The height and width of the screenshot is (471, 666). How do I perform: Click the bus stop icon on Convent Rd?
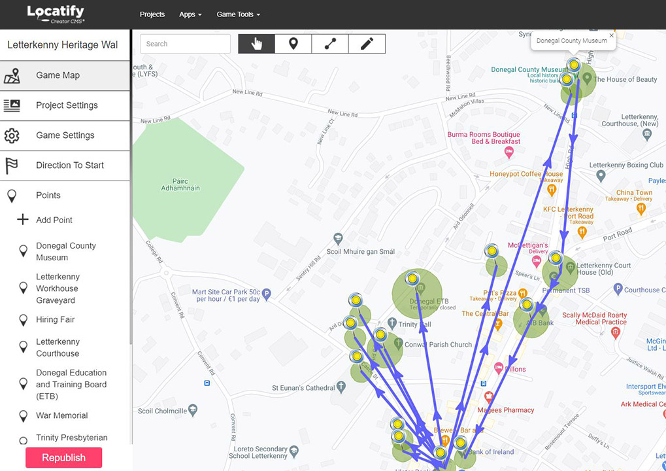coord(207,383)
